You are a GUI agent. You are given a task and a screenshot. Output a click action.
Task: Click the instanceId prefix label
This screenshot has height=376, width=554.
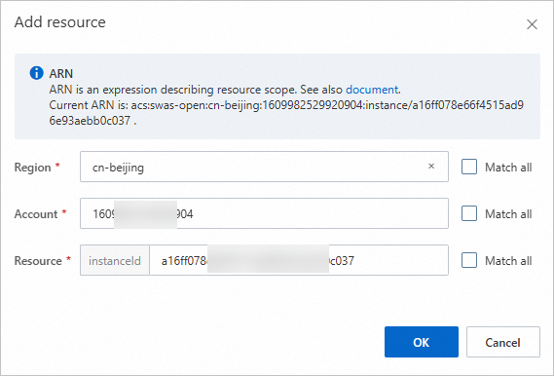pyautogui.click(x=115, y=260)
